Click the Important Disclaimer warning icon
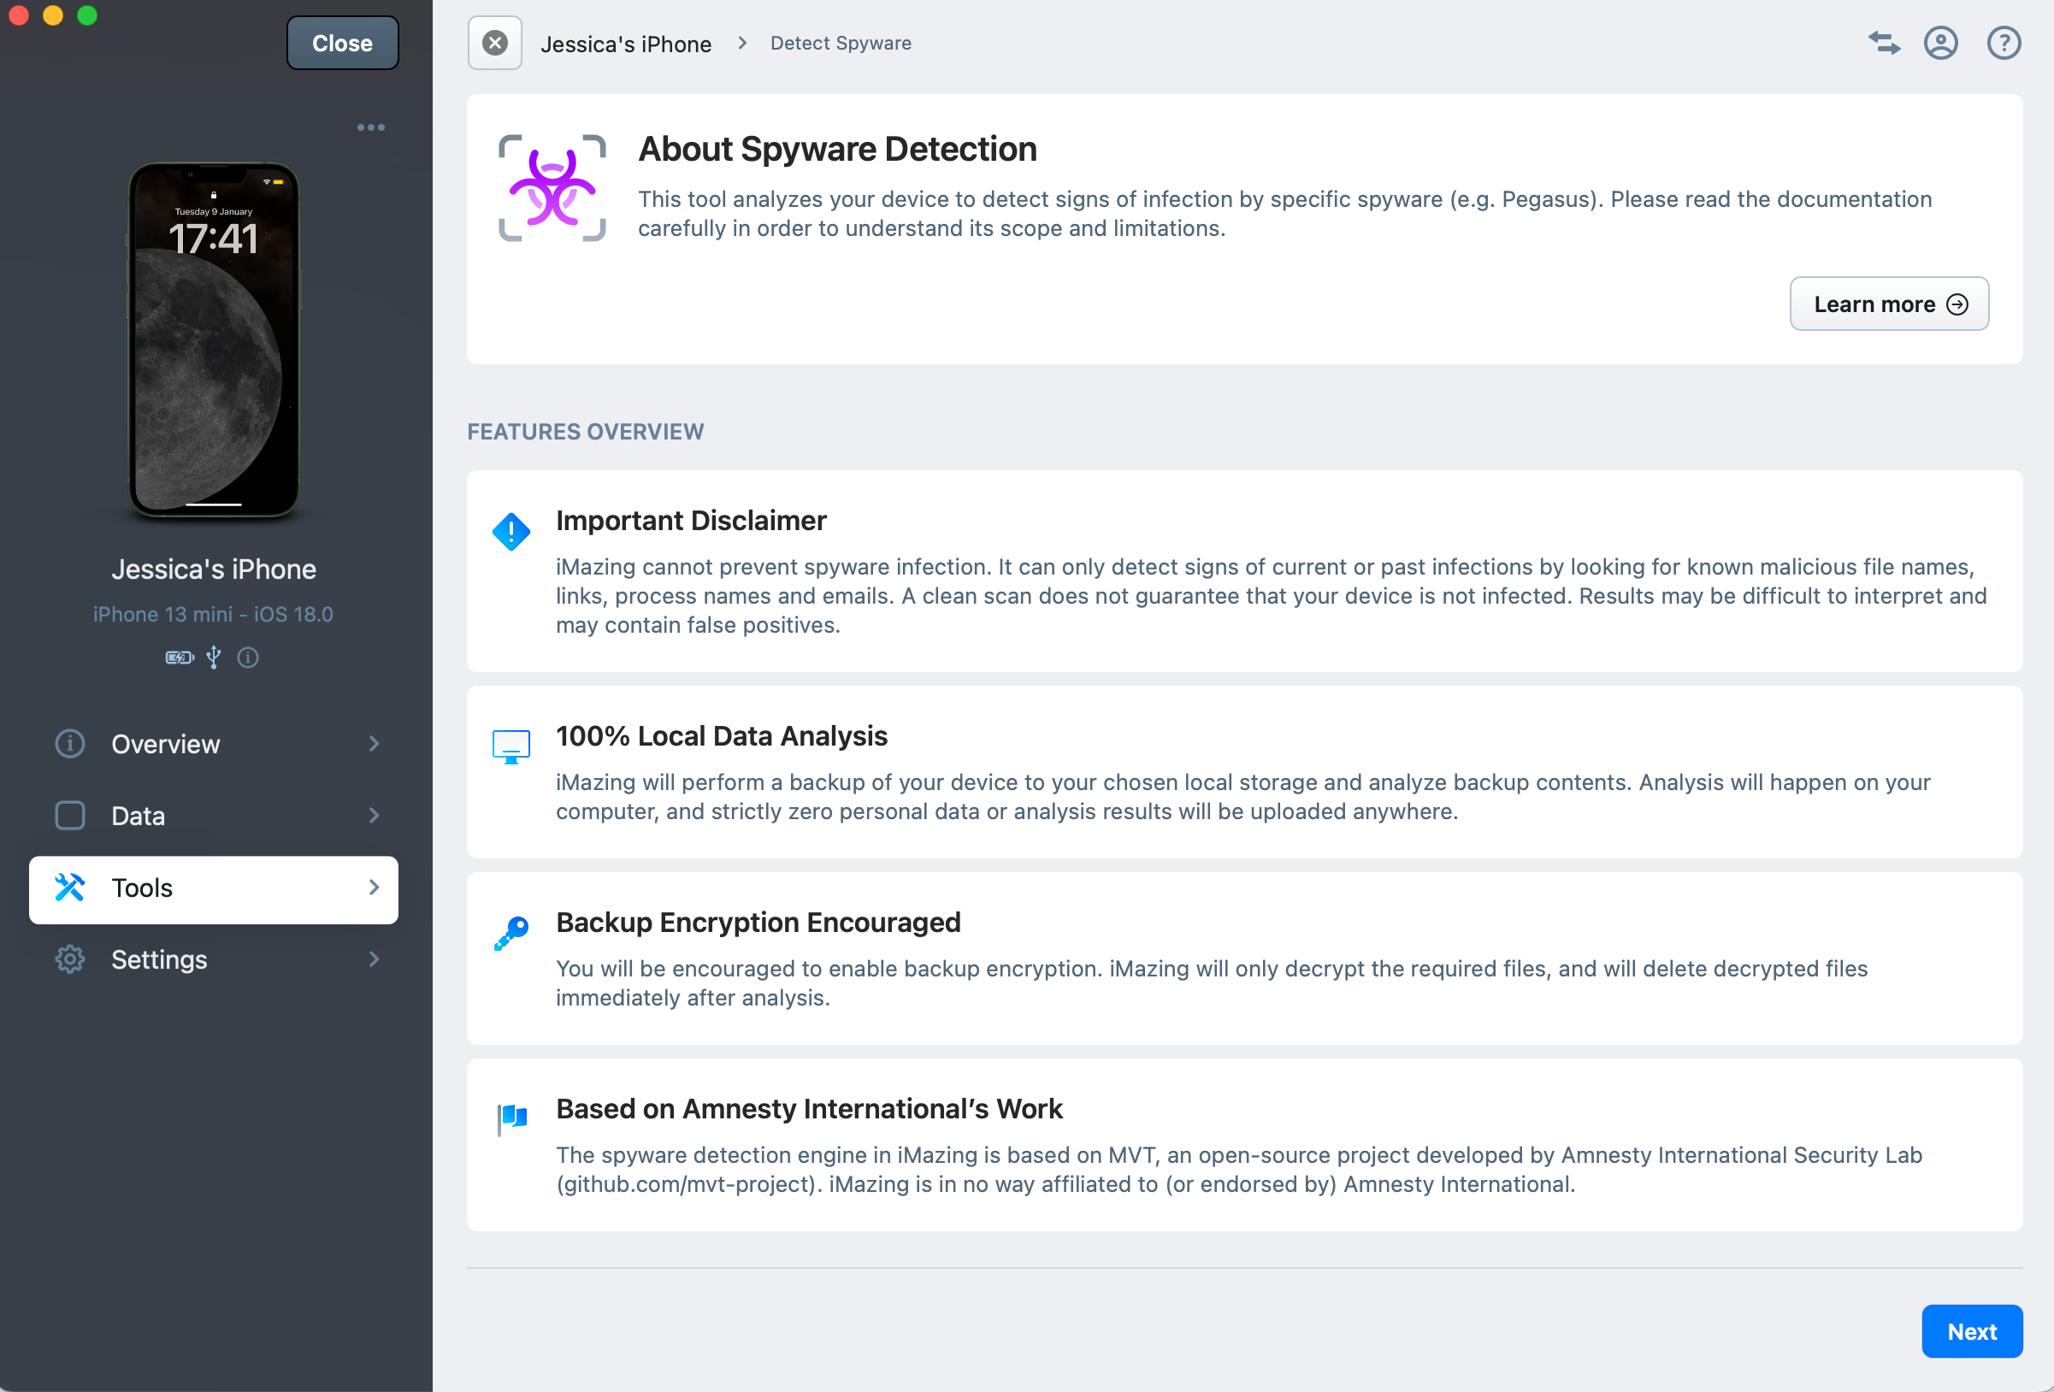This screenshot has height=1392, width=2054. coord(511,532)
